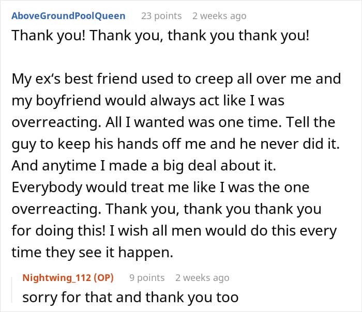Open the top comment's 2 weeks ago timestamp

(x=219, y=15)
